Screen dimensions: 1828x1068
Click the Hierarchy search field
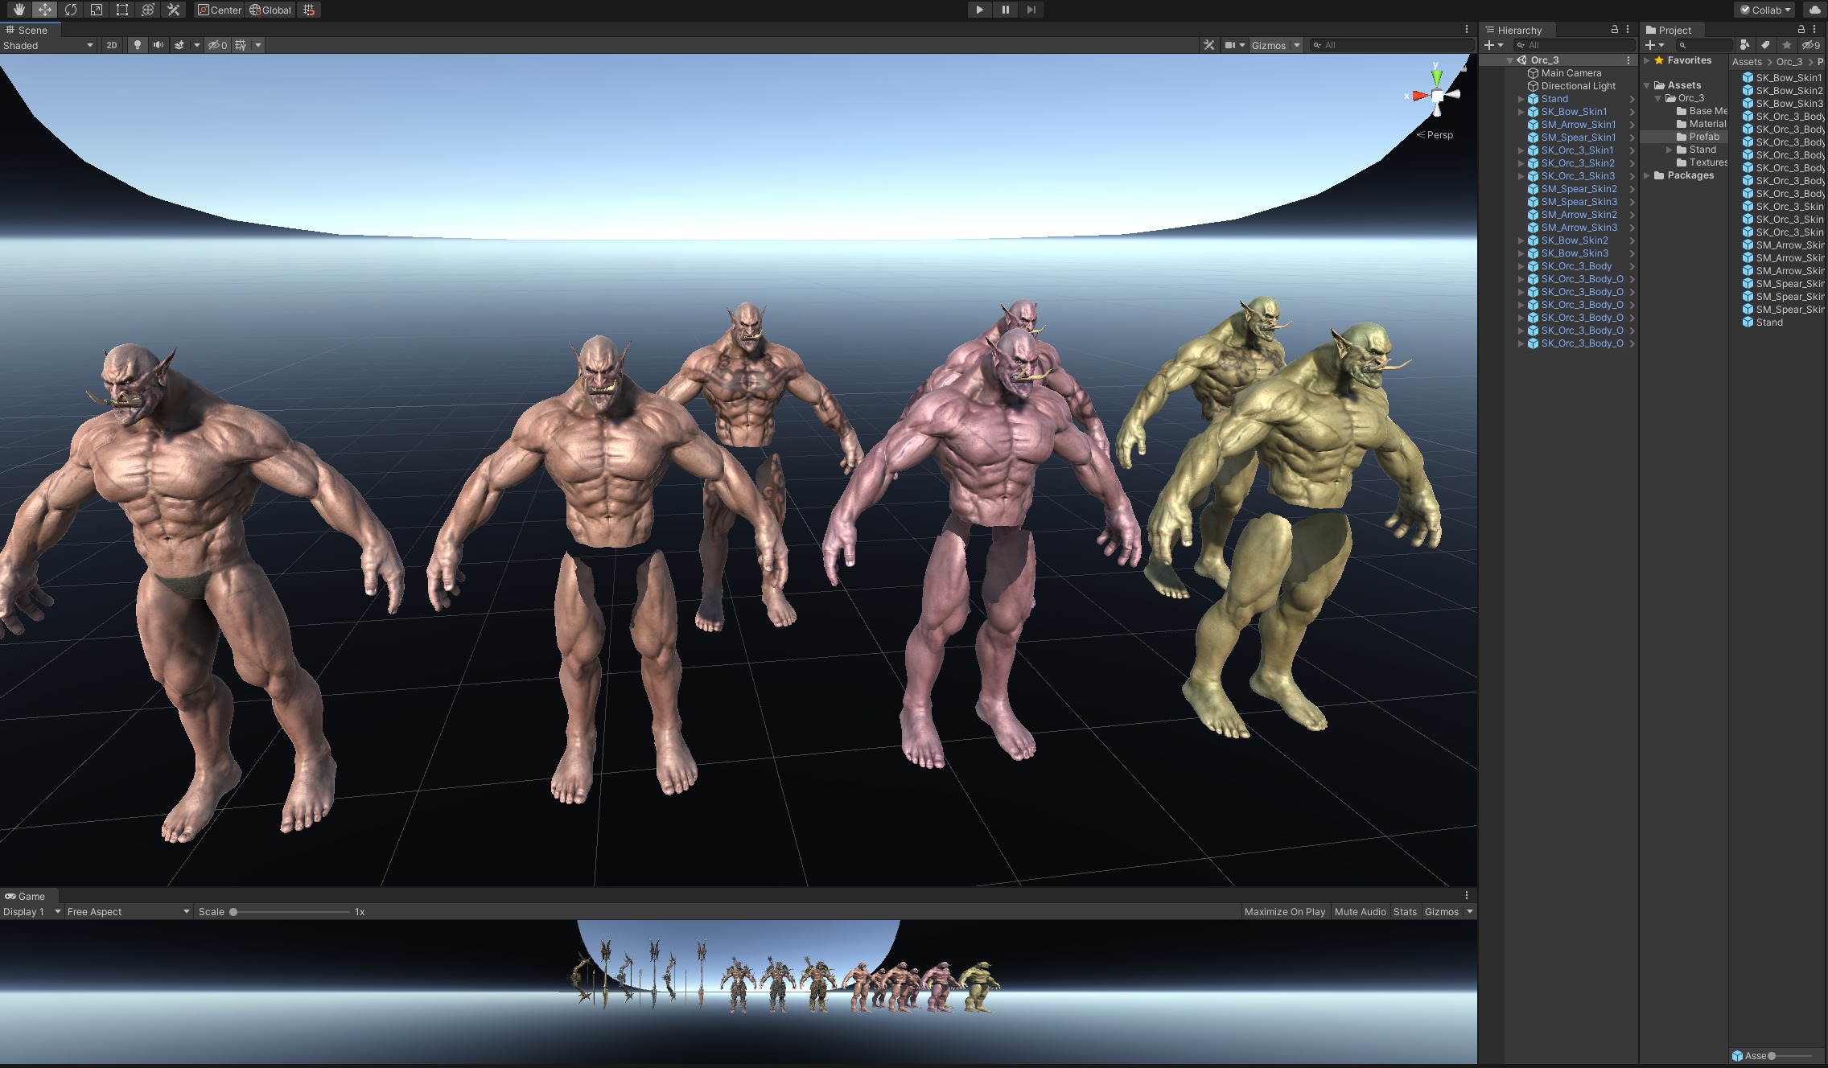pos(1575,45)
